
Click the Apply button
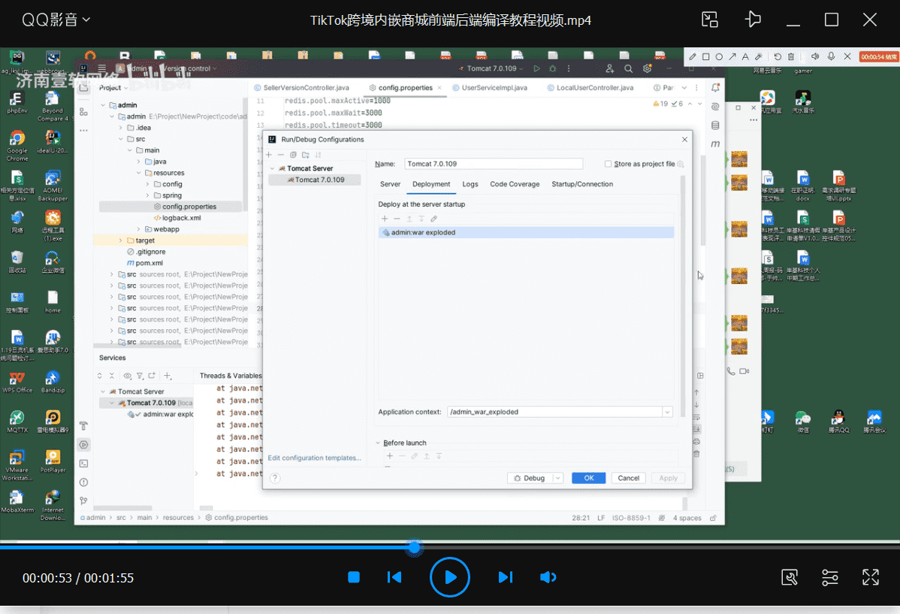(x=668, y=478)
